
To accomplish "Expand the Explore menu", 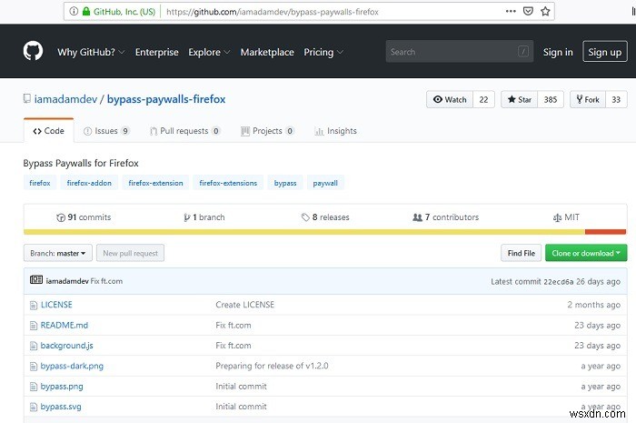I will [209, 52].
